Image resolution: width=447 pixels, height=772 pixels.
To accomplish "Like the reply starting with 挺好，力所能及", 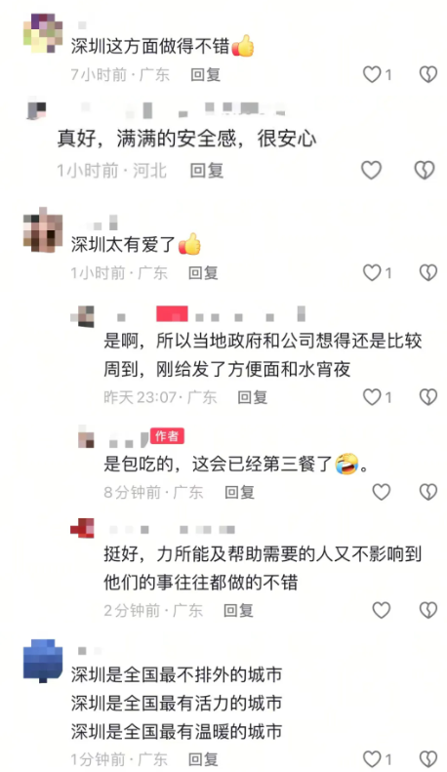I will (381, 611).
